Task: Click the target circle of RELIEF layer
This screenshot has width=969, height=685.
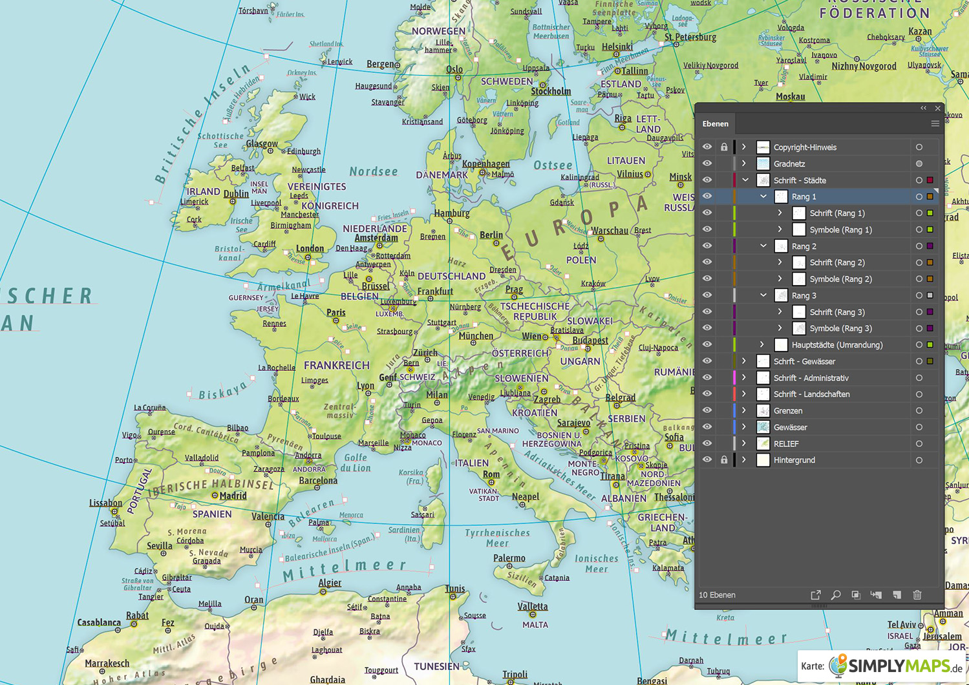Action: pyautogui.click(x=919, y=443)
